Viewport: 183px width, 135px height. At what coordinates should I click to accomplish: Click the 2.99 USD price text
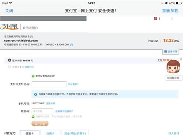pyautogui.click(x=153, y=41)
